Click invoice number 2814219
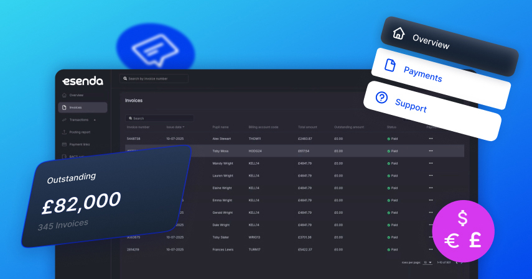The height and width of the screenshot is (279, 532). point(133,250)
